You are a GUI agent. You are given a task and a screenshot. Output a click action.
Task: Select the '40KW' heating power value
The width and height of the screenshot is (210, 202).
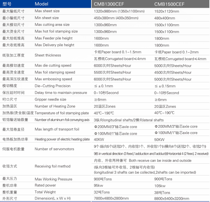[x=99, y=140]
